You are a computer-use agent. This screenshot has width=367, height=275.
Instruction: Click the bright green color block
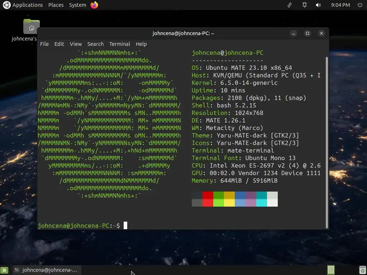point(219,203)
